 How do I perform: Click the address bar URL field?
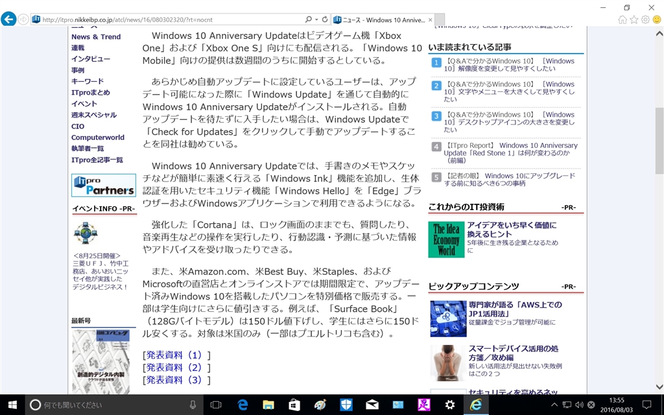pyautogui.click(x=171, y=19)
